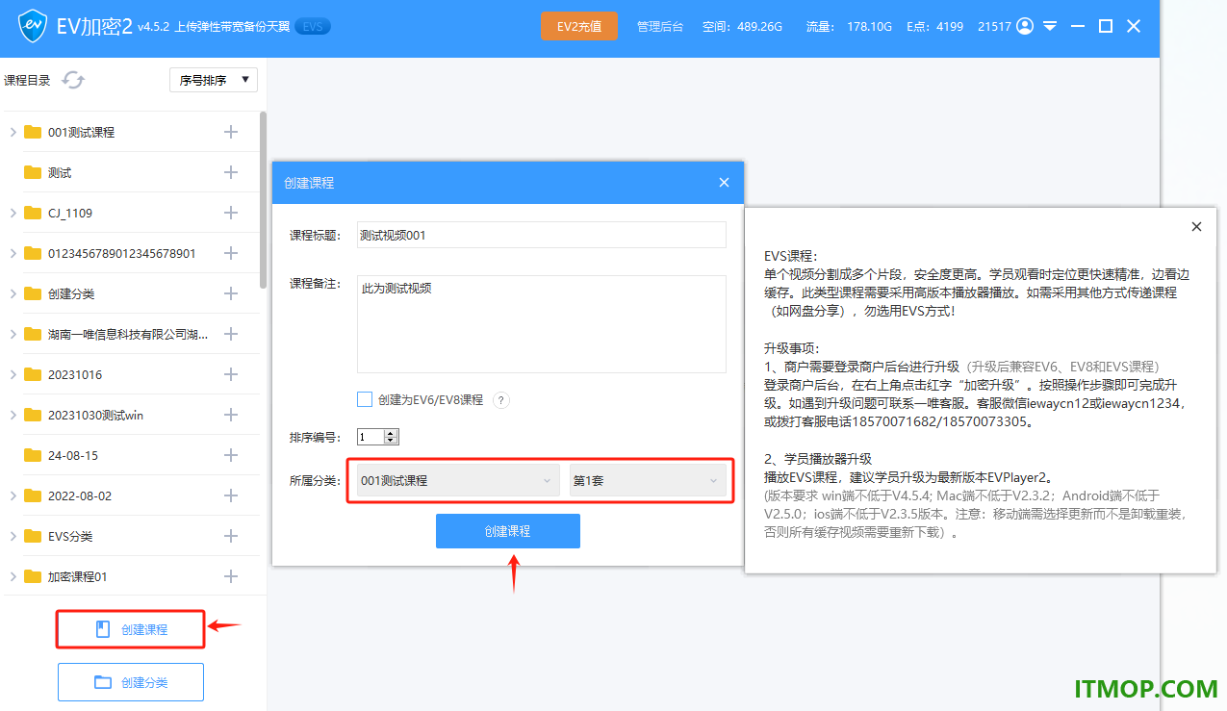Close the 创建课程 dialog

724,183
